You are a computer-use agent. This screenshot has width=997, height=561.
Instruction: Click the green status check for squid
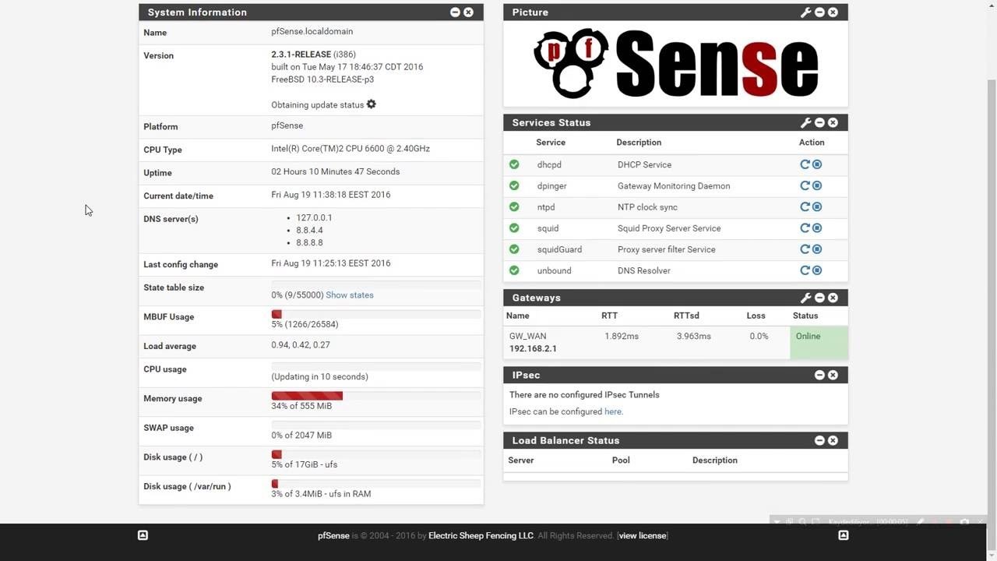coord(514,228)
